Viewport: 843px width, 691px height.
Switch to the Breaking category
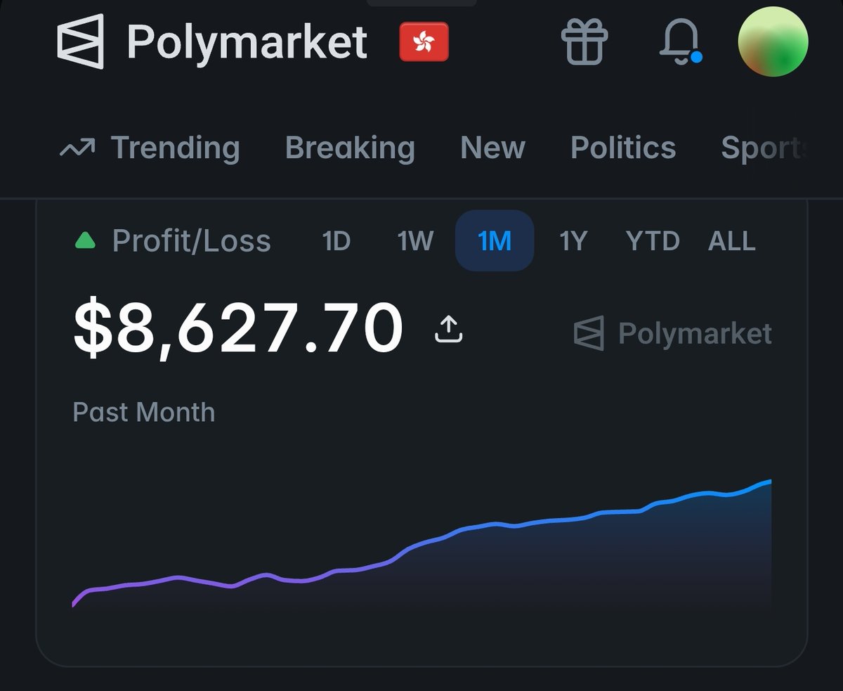[x=350, y=148]
